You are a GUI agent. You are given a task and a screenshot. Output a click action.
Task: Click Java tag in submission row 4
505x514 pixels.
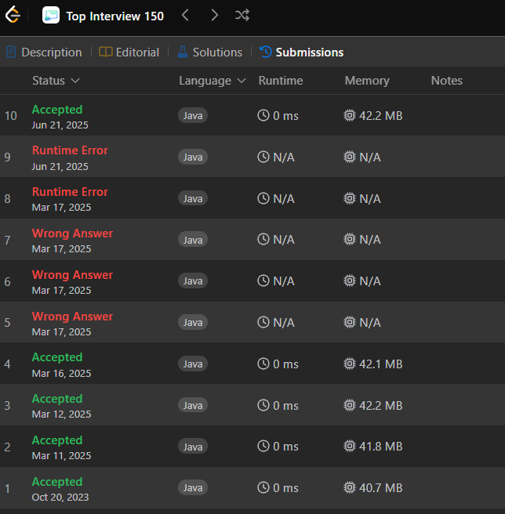tap(193, 364)
